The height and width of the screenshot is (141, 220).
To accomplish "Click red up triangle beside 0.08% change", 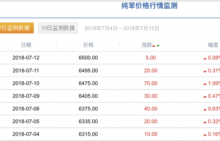I will tap(205, 58).
